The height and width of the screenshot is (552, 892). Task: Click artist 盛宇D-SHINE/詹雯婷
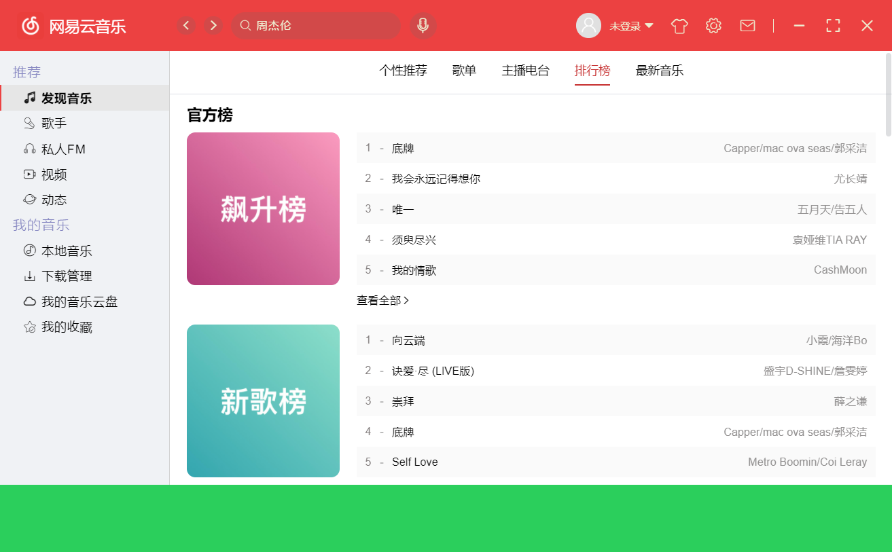[x=815, y=371]
